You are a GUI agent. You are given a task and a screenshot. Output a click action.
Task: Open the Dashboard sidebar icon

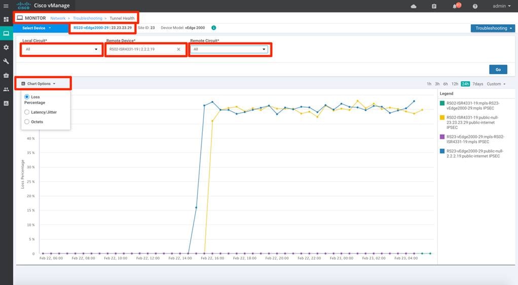click(x=6, y=19)
